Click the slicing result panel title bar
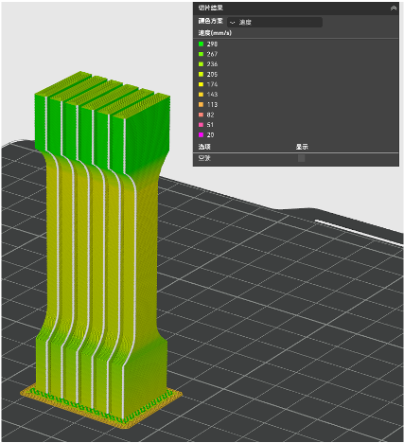 (296, 9)
